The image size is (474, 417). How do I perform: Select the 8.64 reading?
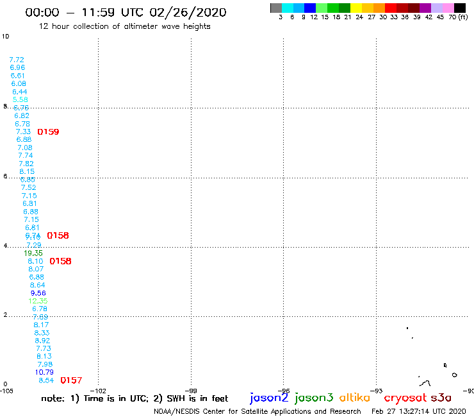pos(38,285)
